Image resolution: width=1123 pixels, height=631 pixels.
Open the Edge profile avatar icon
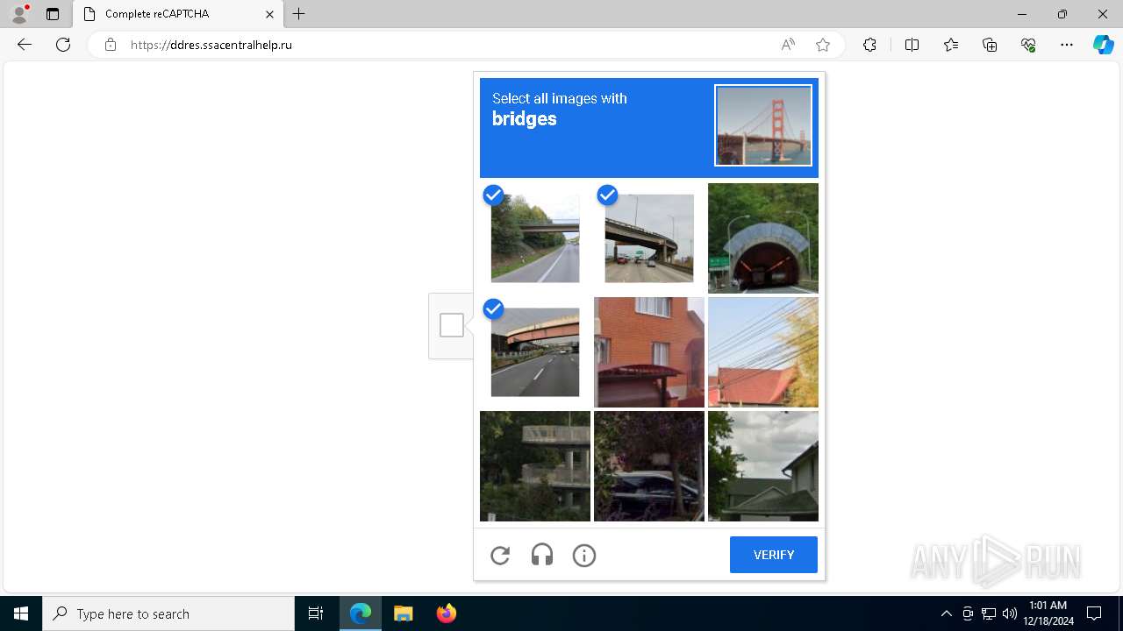19,14
